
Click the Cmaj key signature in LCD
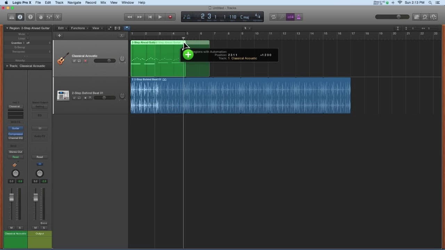click(x=245, y=17)
